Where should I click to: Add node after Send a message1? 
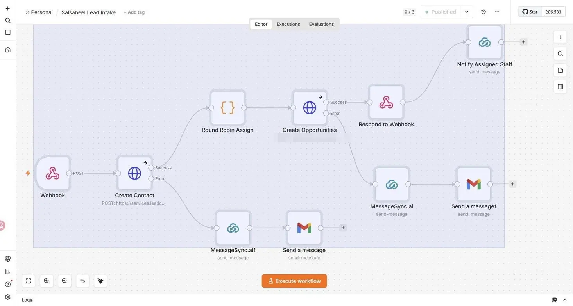(513, 184)
